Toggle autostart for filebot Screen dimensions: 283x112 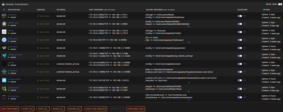(x=240, y=32)
